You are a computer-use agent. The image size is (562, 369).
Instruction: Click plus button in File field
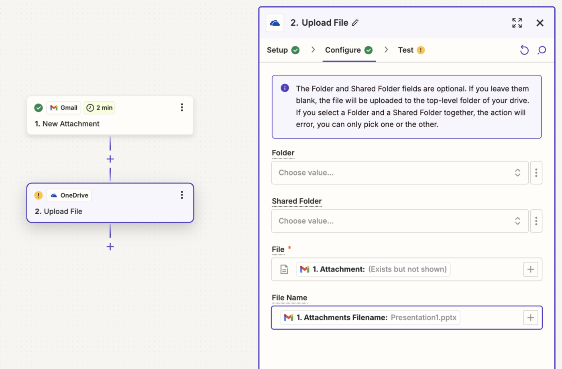530,269
